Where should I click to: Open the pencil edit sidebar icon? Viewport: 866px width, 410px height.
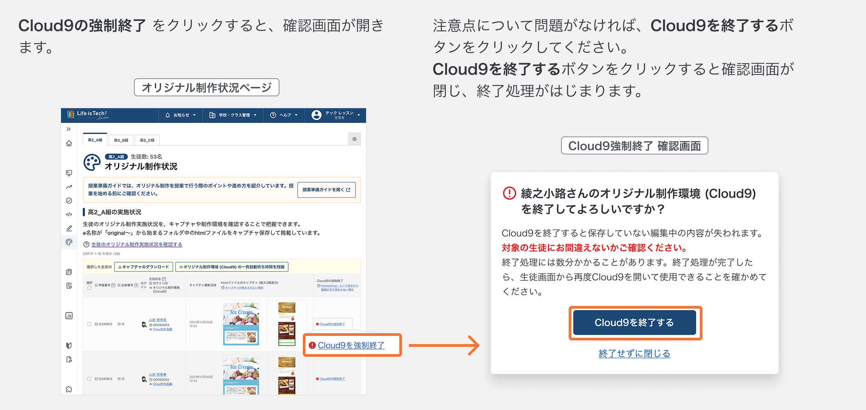pos(69,228)
